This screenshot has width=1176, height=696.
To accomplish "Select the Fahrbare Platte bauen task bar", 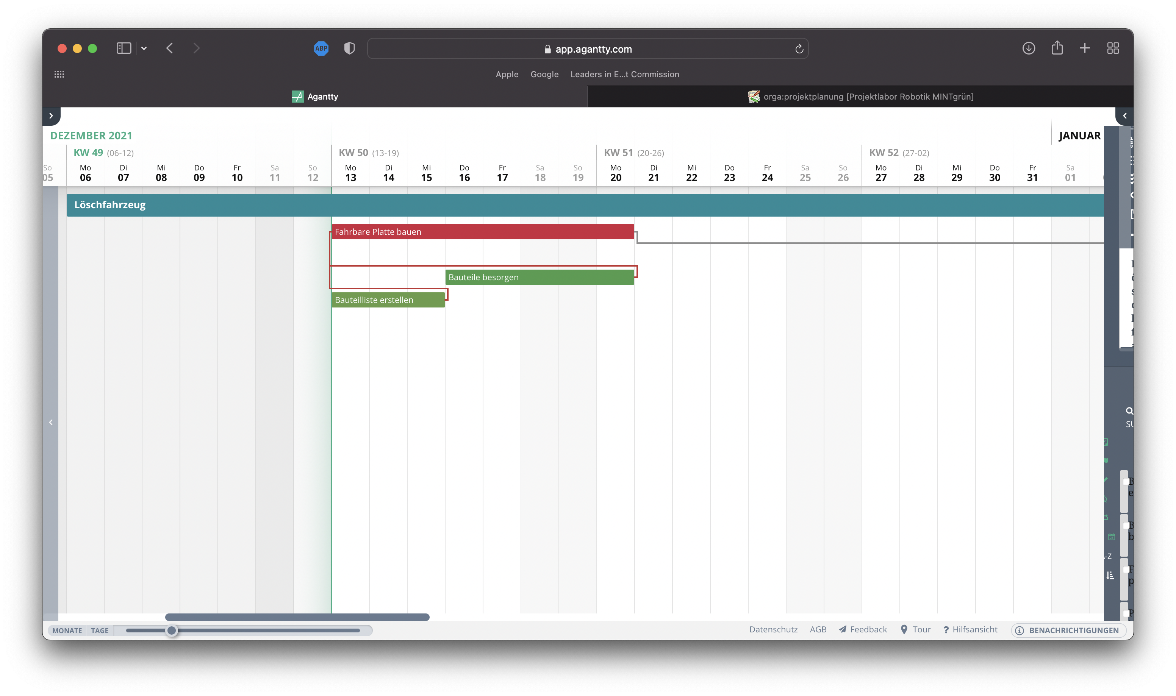I will pos(482,232).
